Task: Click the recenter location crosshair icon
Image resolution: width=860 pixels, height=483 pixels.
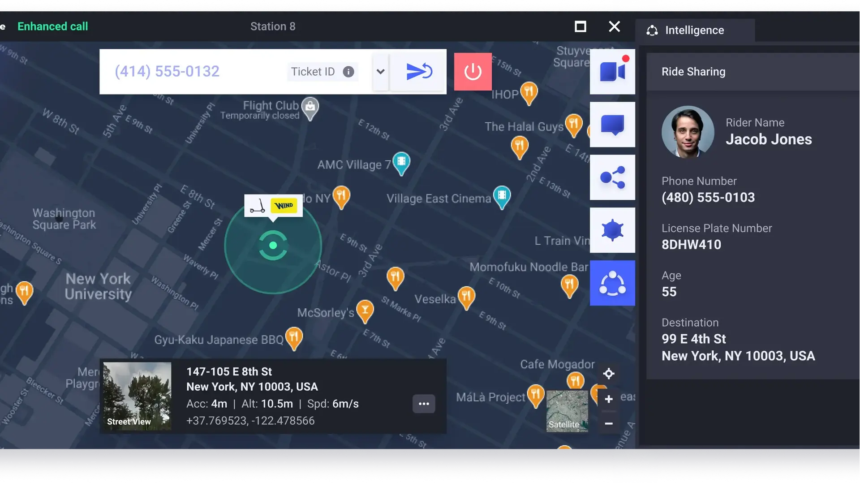Action: pos(609,373)
